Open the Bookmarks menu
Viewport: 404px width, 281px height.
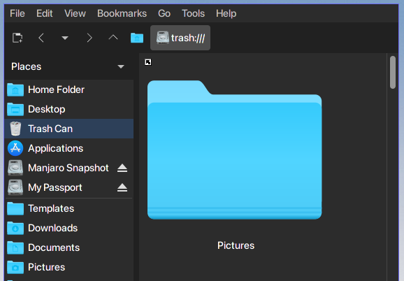point(122,13)
